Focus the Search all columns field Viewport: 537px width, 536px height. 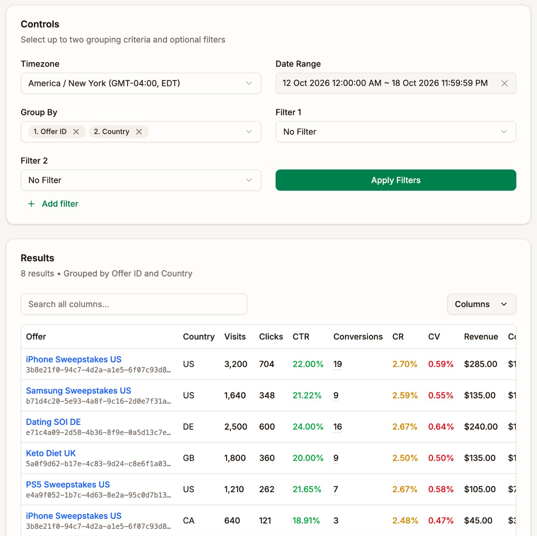[134, 304]
